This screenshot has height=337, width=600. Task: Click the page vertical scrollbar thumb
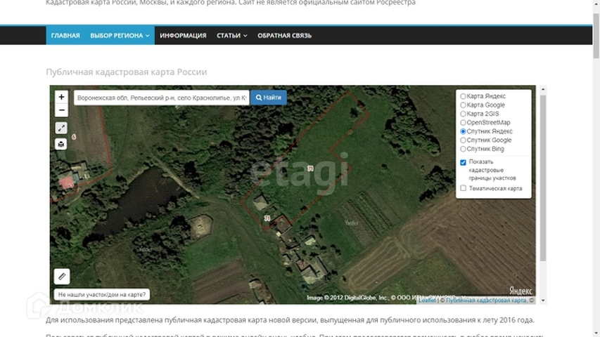click(596, 36)
